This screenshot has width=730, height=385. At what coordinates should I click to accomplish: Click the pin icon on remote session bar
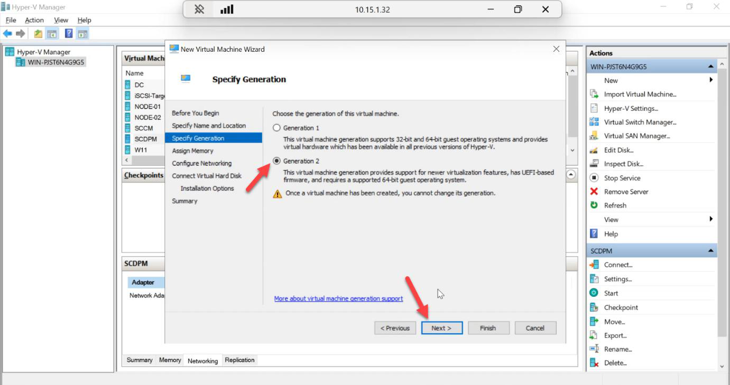[x=199, y=10]
